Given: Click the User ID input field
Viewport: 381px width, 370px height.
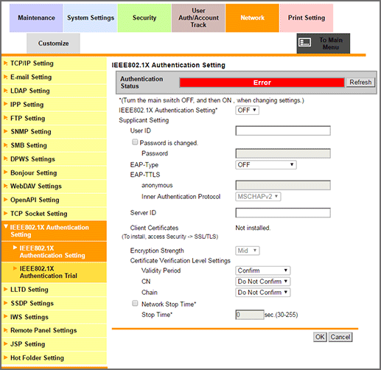Looking at the screenshot, I should [283, 130].
